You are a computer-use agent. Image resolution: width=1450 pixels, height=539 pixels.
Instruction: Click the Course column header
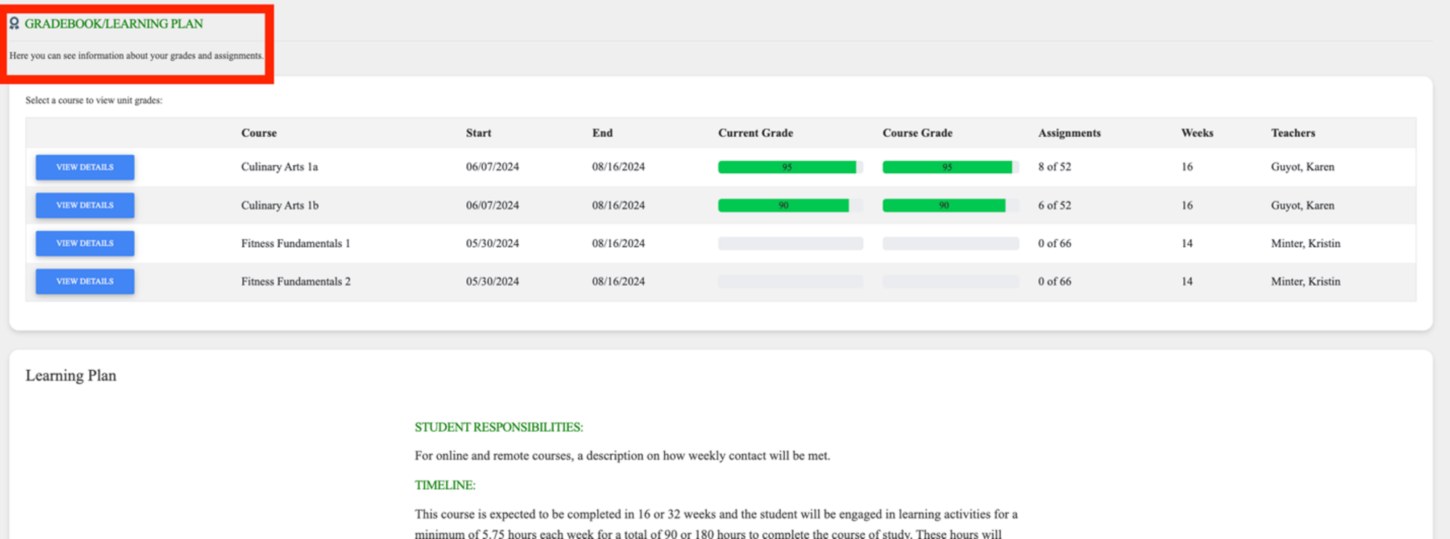point(259,133)
